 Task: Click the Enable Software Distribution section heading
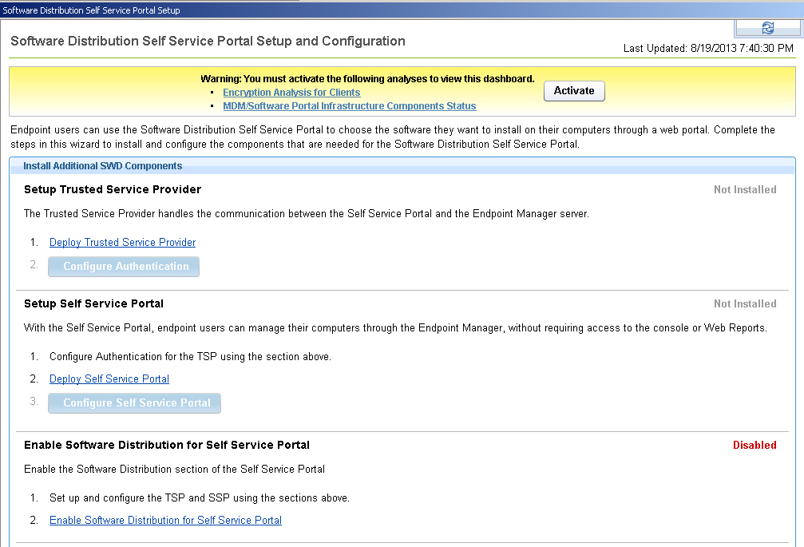coord(167,446)
